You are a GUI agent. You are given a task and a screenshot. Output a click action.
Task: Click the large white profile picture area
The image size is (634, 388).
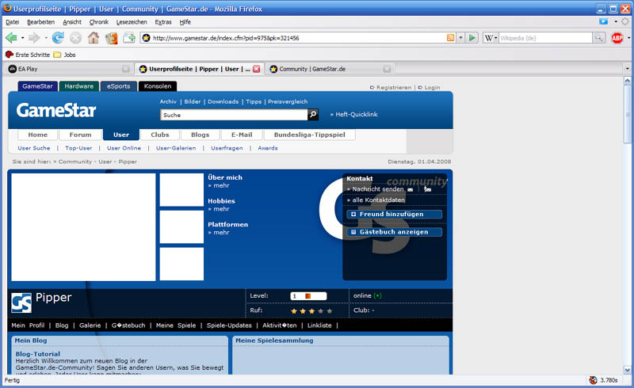83,227
